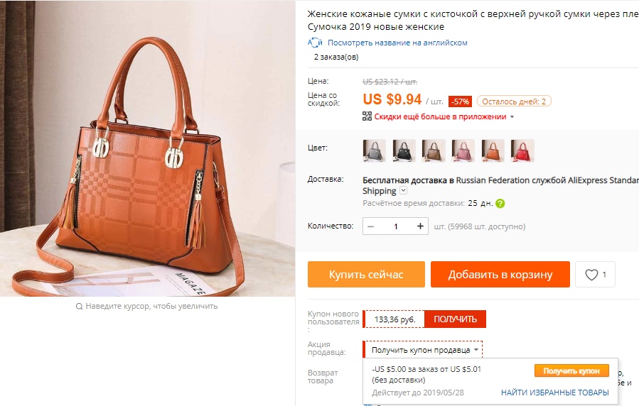Pick the red bag color swatch

(522, 150)
